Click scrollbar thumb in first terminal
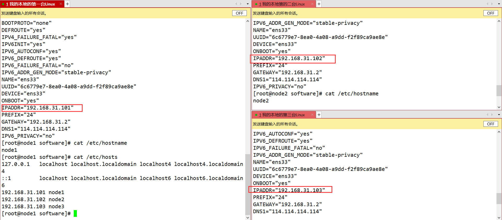 pos(248,184)
